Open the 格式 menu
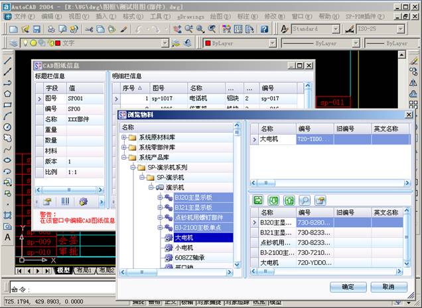This screenshot has width=422, height=308. click(x=133, y=17)
